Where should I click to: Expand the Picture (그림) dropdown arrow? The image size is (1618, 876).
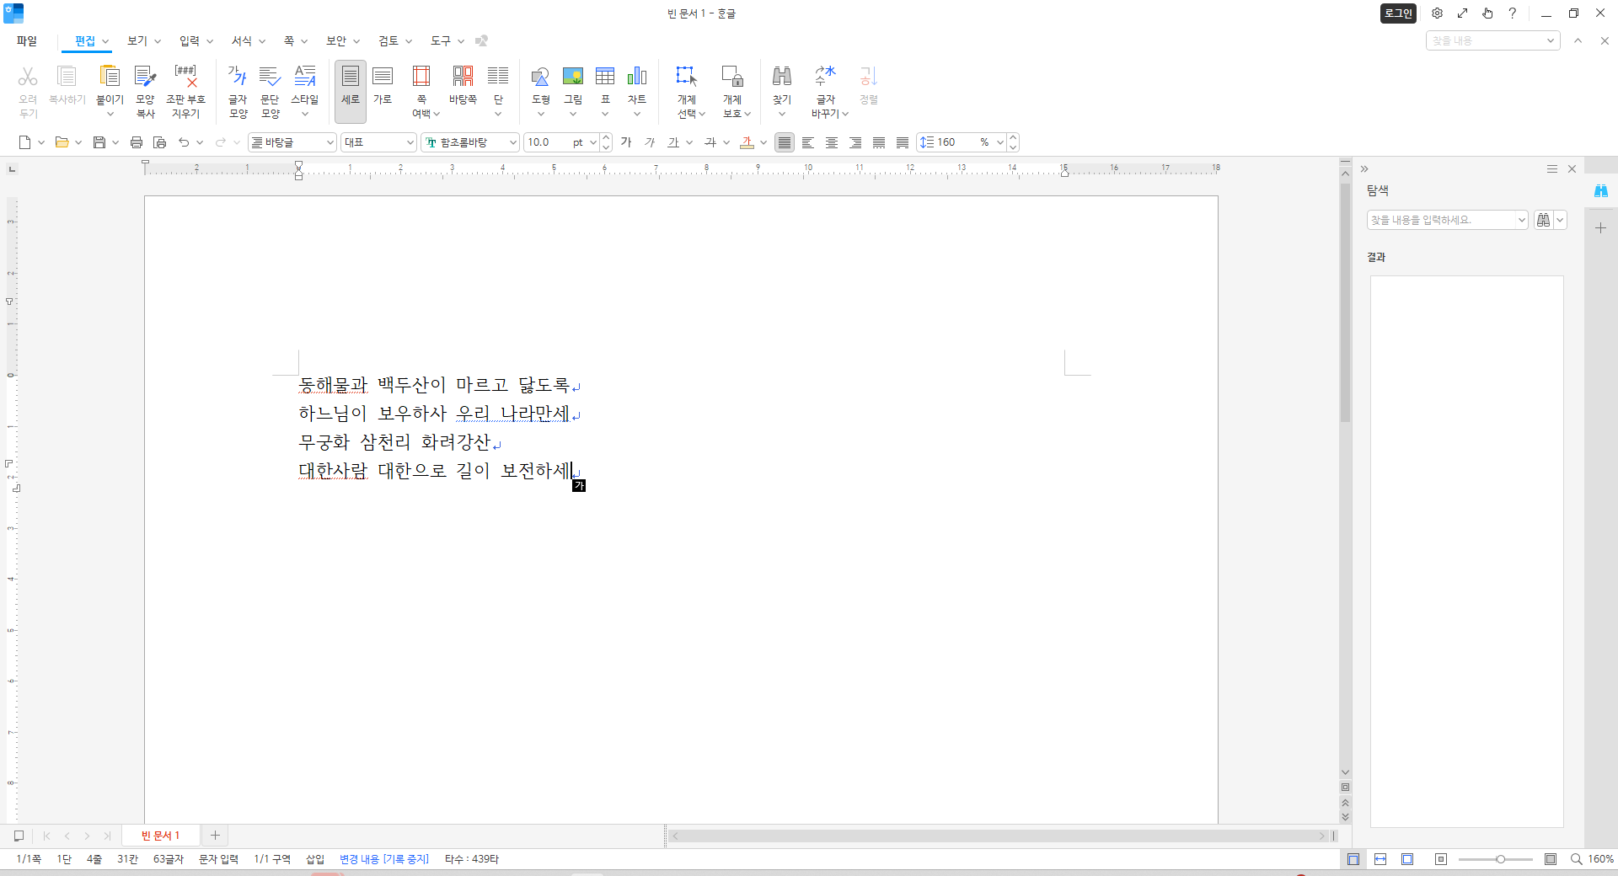[573, 114]
